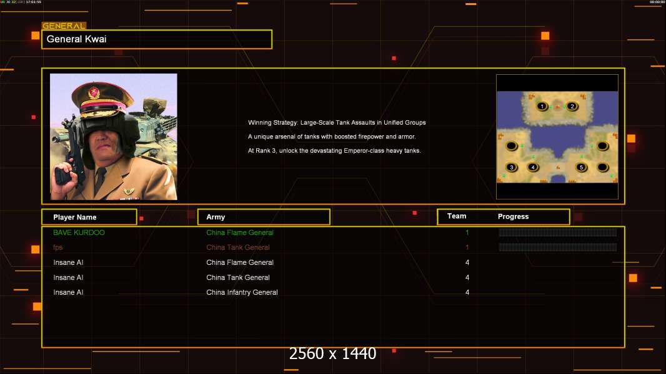Click the Team column header
Screen dimensions: 666x374
pos(457,216)
